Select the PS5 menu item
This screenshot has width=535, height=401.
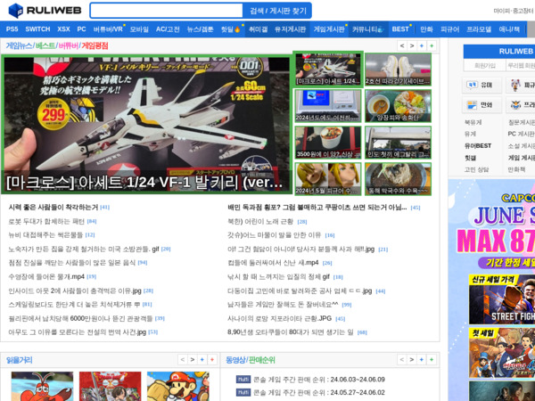(12, 29)
